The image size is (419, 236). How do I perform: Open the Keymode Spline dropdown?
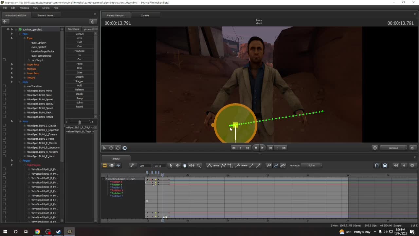311,166
